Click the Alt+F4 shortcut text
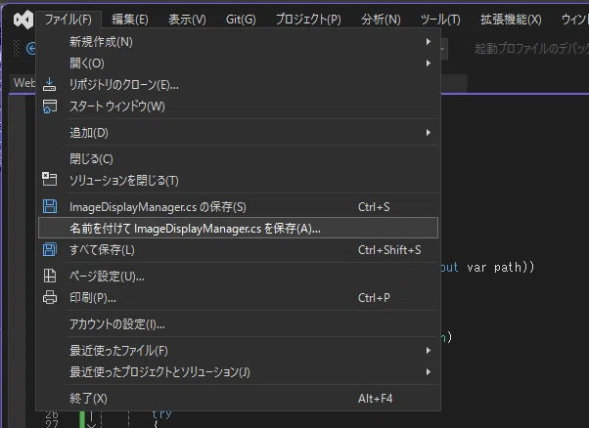 point(376,399)
